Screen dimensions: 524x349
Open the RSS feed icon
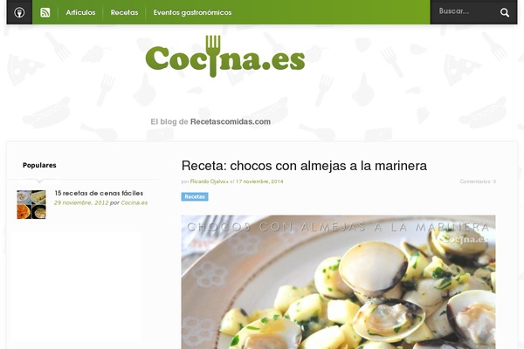(x=45, y=12)
